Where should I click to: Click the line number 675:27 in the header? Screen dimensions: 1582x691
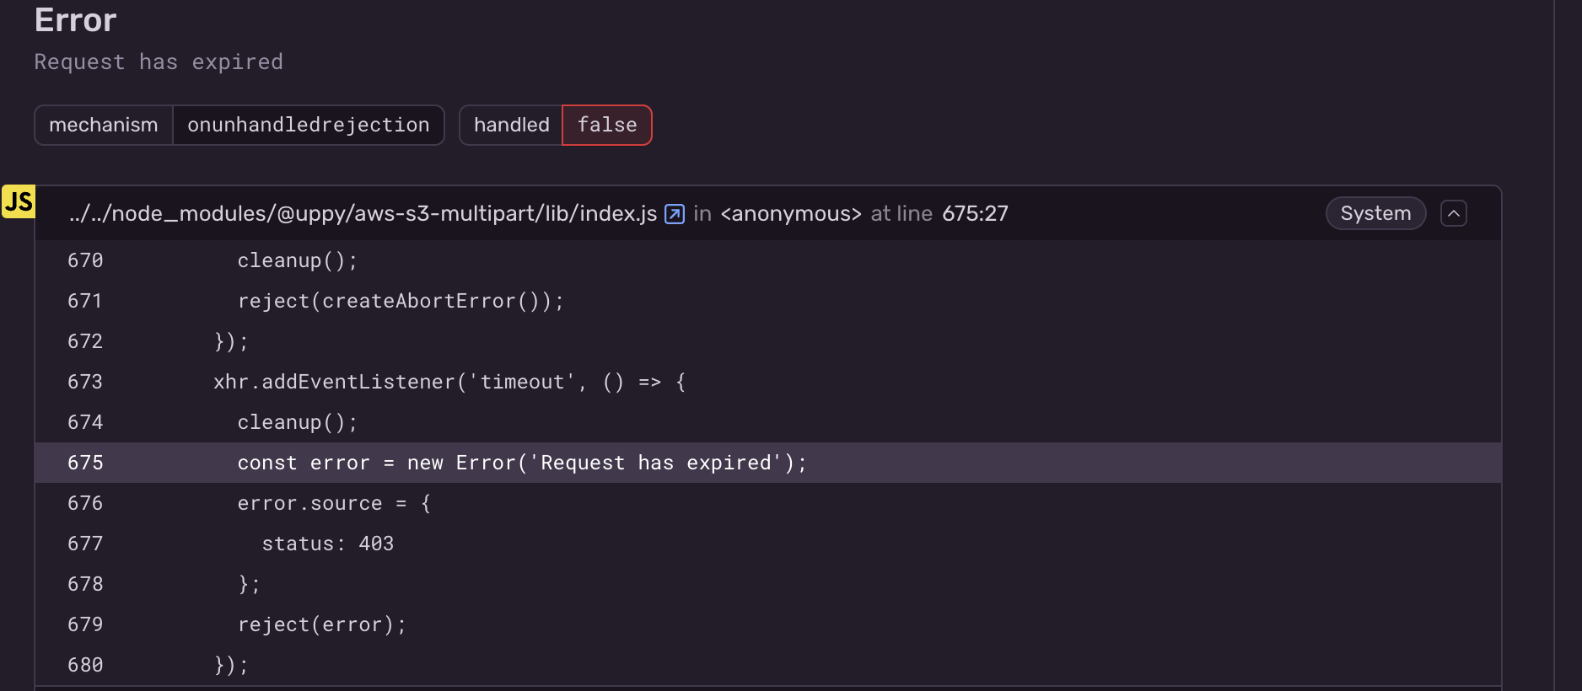click(x=974, y=213)
